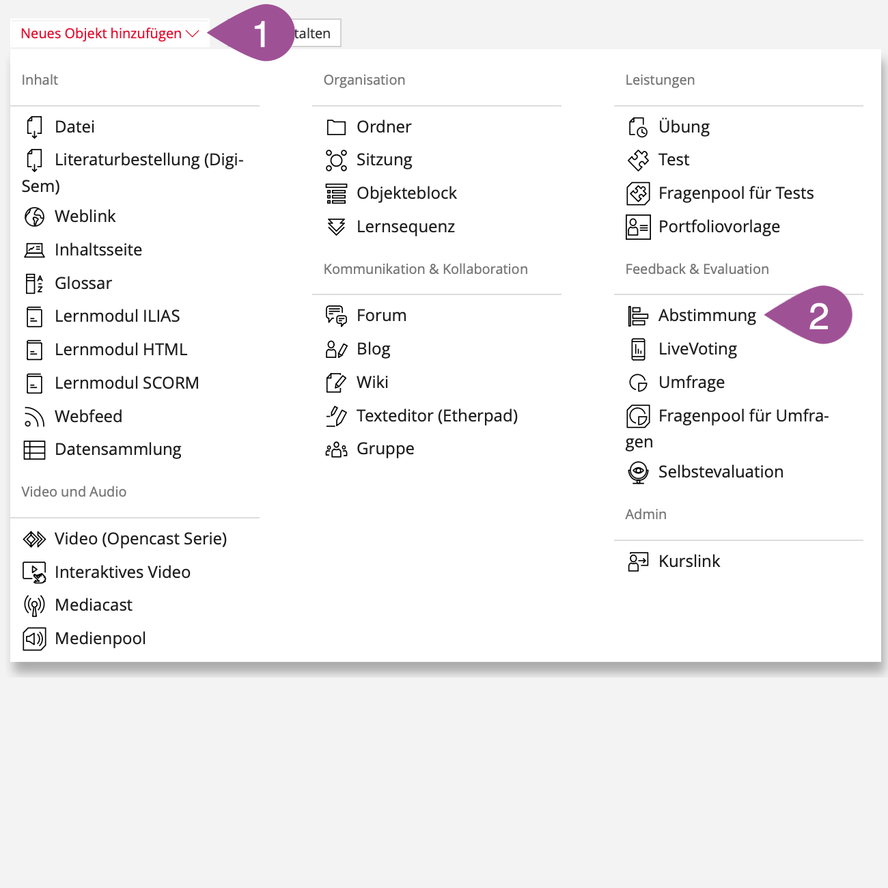888x888 pixels.
Task: Add a Lernmodul SCORM object
Action: (126, 383)
